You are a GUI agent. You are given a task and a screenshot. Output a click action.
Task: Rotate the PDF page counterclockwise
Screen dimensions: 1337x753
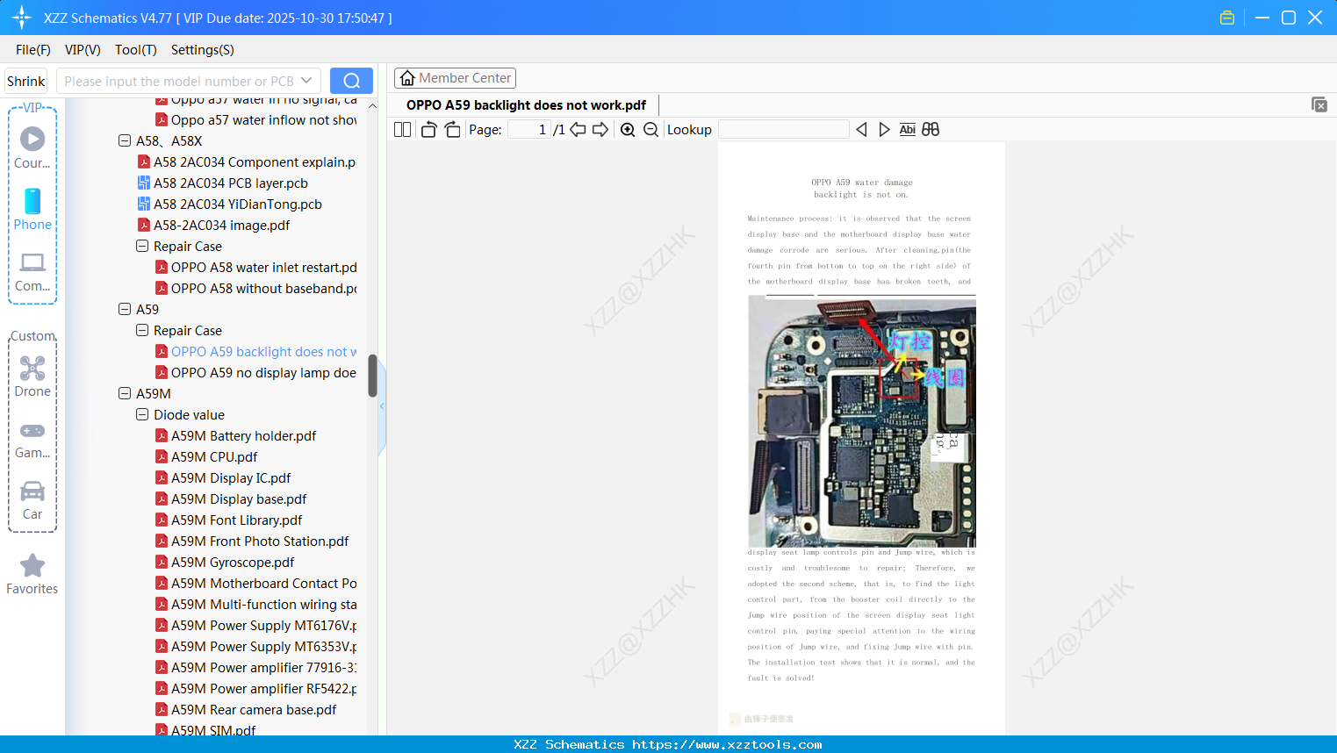point(428,128)
